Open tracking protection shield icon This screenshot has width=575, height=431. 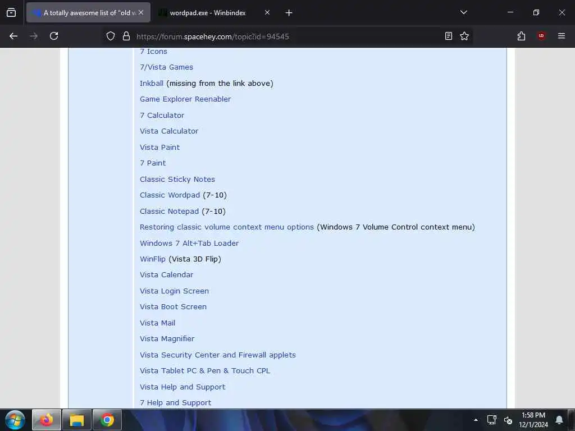[111, 36]
